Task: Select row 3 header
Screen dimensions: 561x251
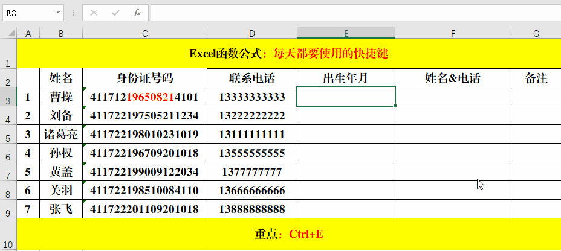Action: pyautogui.click(x=8, y=97)
